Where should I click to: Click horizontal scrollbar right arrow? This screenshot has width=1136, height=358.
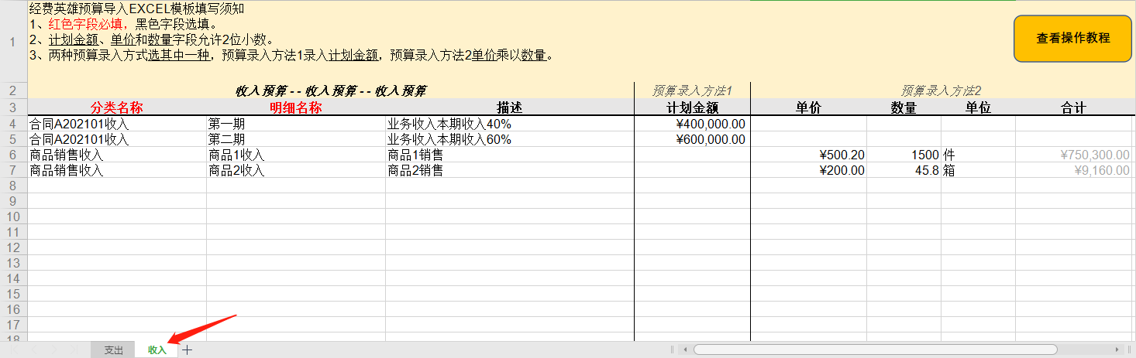[x=1117, y=350]
